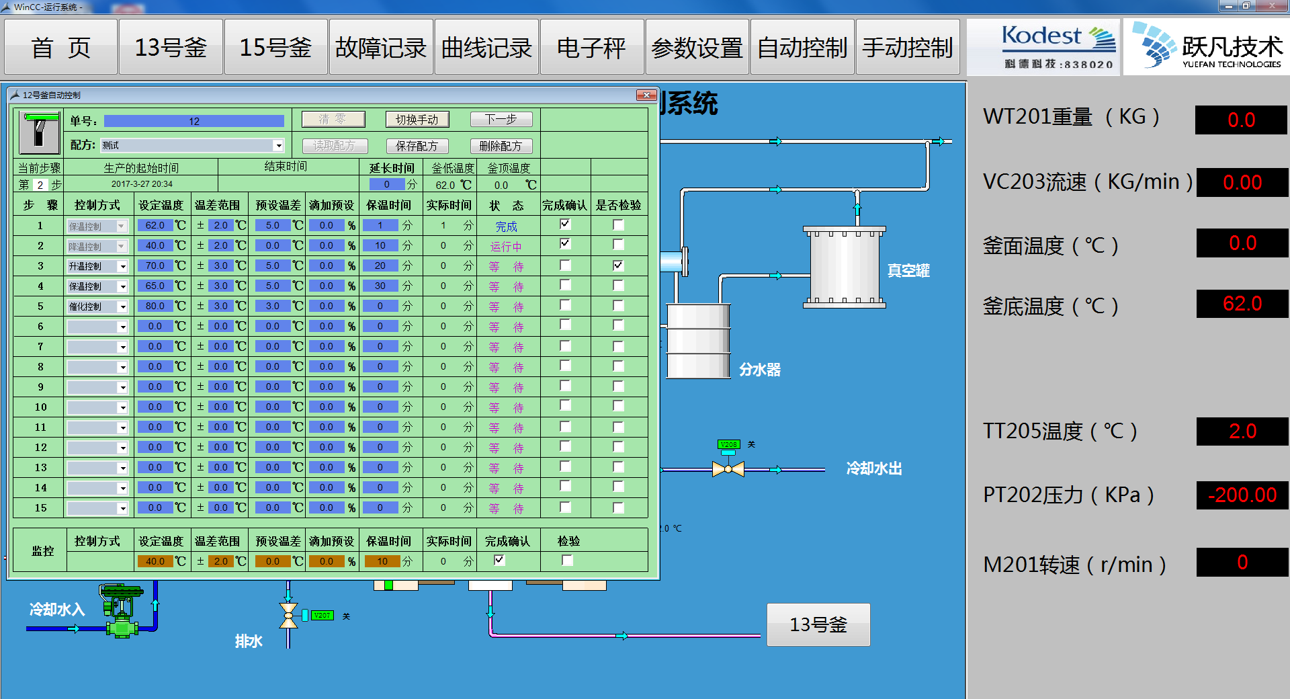Go to the 故障记录 page

380,48
